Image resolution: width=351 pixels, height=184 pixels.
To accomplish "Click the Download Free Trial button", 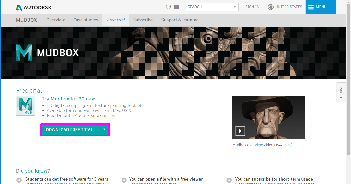I will [x=75, y=130].
